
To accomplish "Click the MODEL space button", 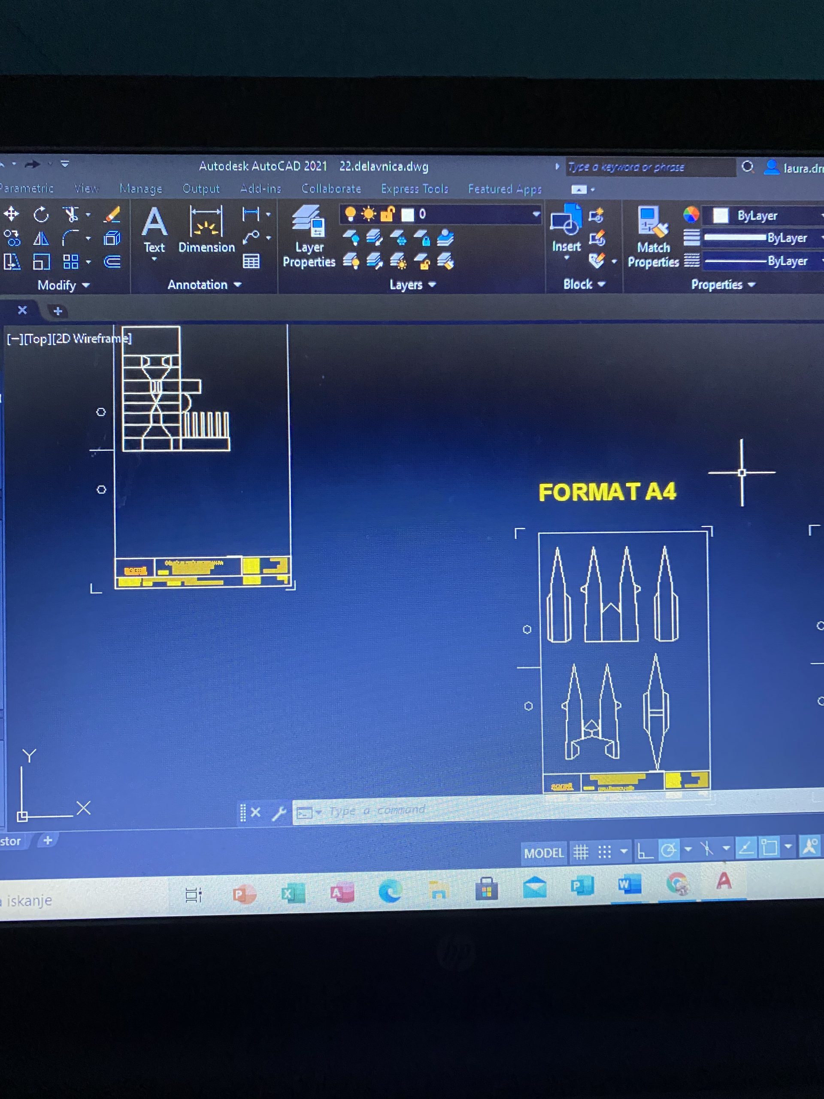I will click(x=544, y=853).
